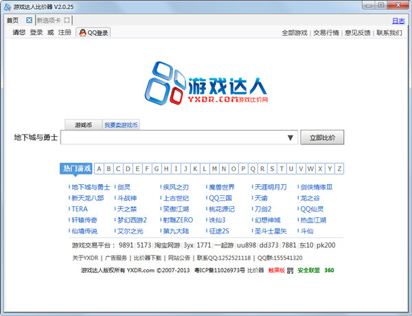
Task: Select game 疾风之刃
Action: pos(176,187)
